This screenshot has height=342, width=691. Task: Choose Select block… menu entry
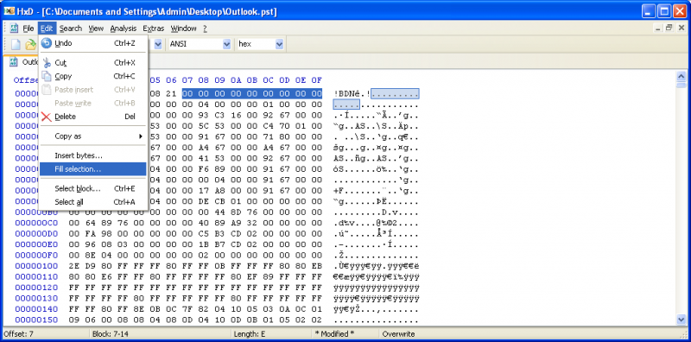(93, 188)
